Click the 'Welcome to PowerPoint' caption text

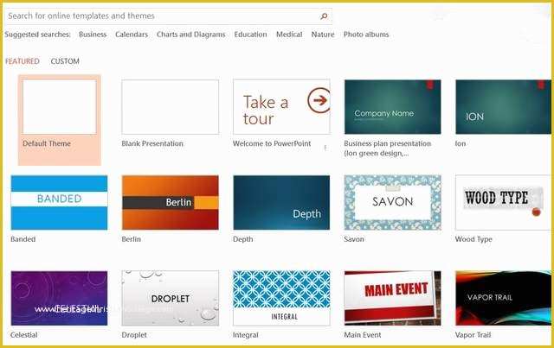tap(272, 143)
